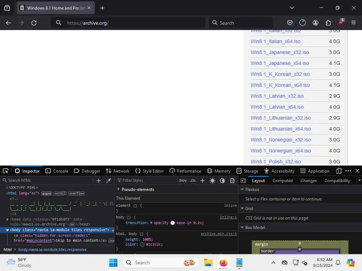This screenshot has height=271, width=362.
Task: Create a new node in the markup view
Action: [x=99, y=181]
